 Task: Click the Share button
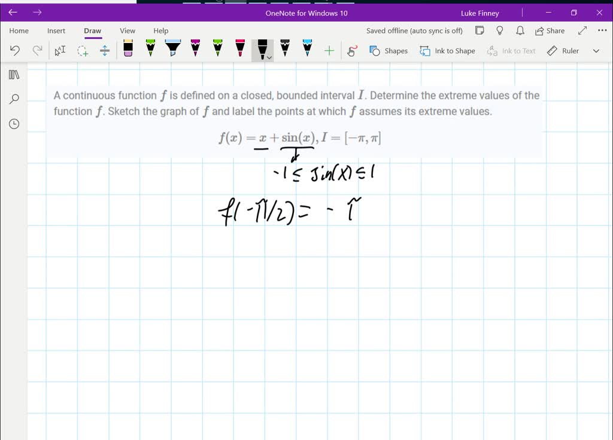point(550,30)
